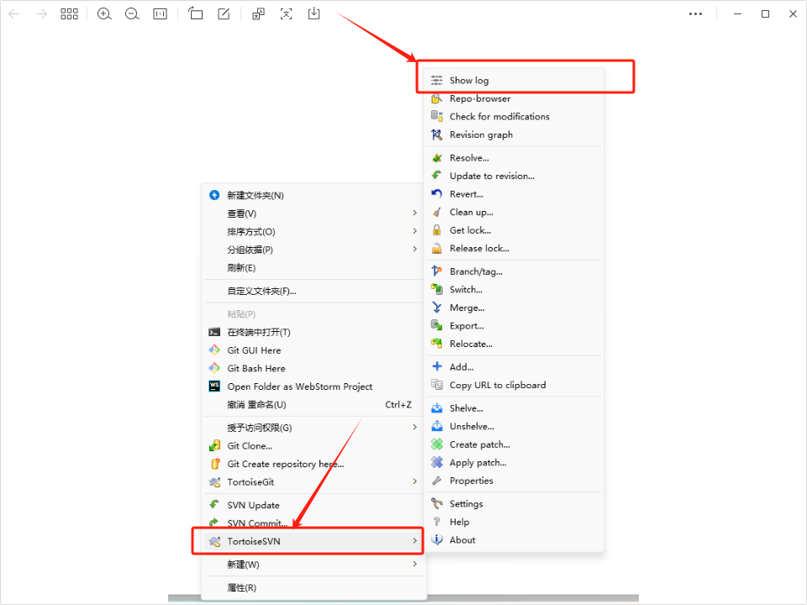Click the Clean up broom icon
Viewport: 807px width, 605px height.
[436, 212]
